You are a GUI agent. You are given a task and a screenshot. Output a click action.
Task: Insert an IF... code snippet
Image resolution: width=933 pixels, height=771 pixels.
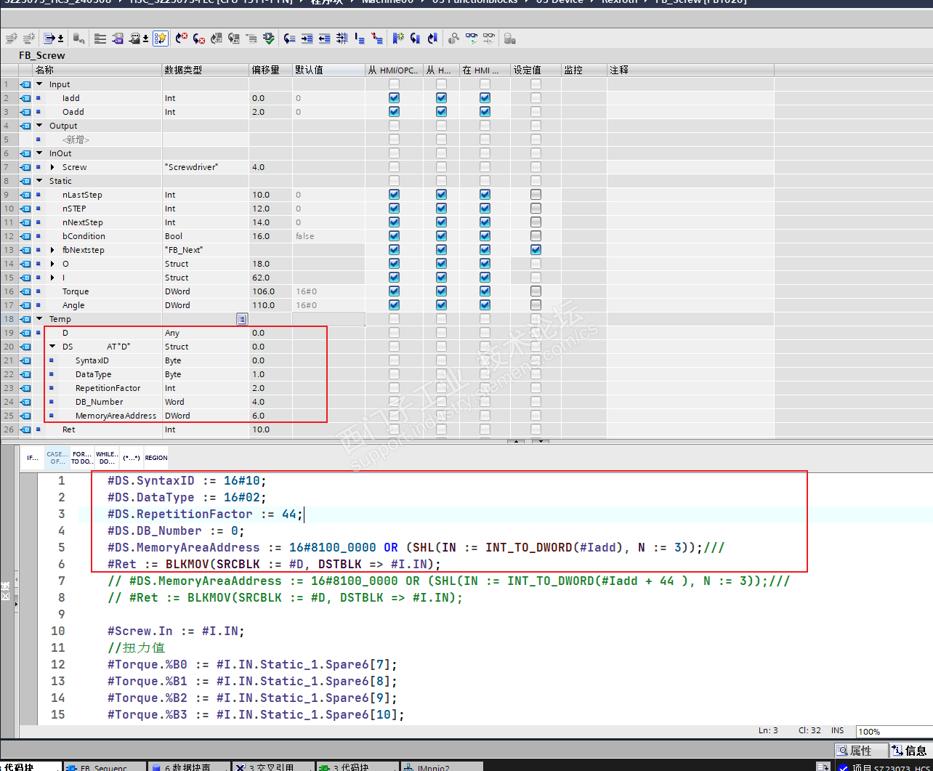[33, 458]
